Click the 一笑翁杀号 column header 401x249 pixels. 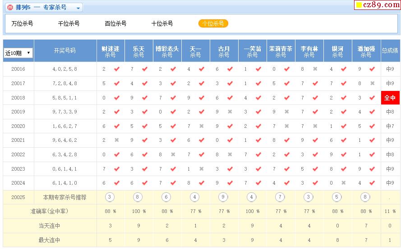tap(252, 51)
